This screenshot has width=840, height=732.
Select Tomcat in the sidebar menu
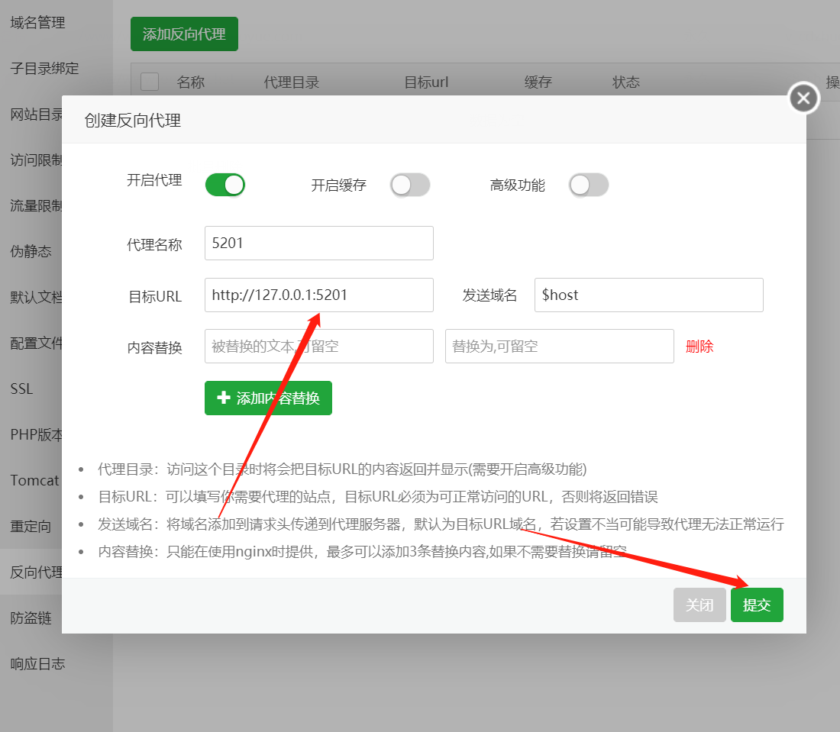point(35,480)
